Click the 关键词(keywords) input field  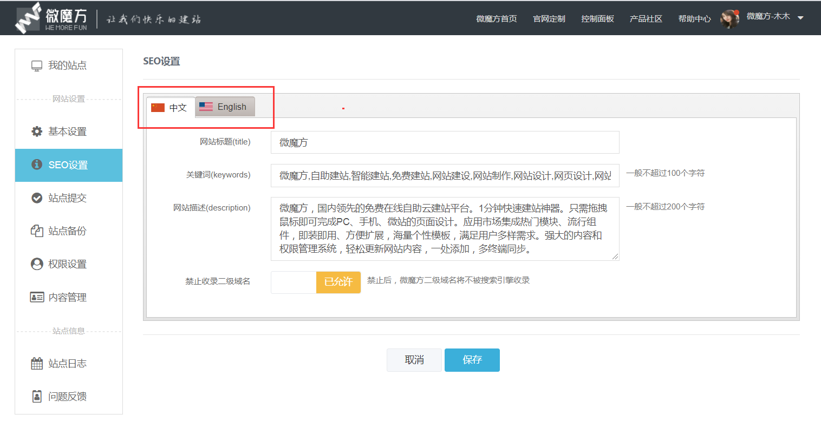(445, 175)
